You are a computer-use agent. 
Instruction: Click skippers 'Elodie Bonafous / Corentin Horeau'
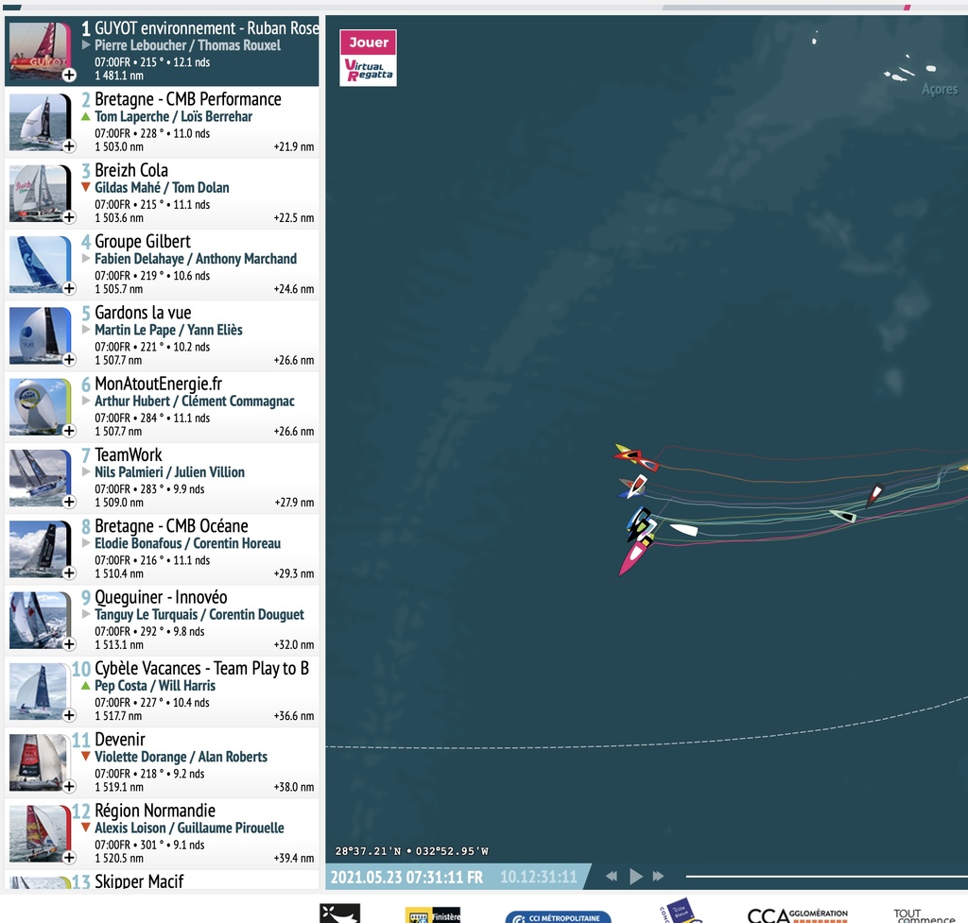pyautogui.click(x=188, y=543)
